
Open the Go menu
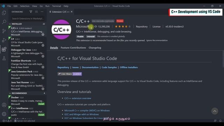(x=41, y=6)
